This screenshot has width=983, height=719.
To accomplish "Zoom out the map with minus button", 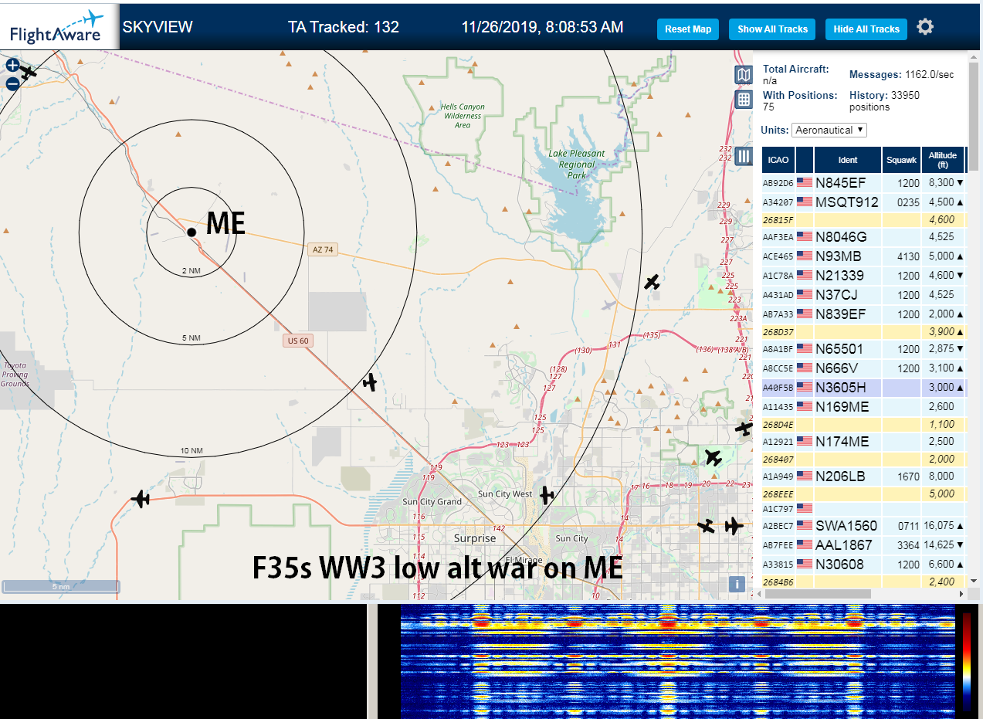I will 12,83.
